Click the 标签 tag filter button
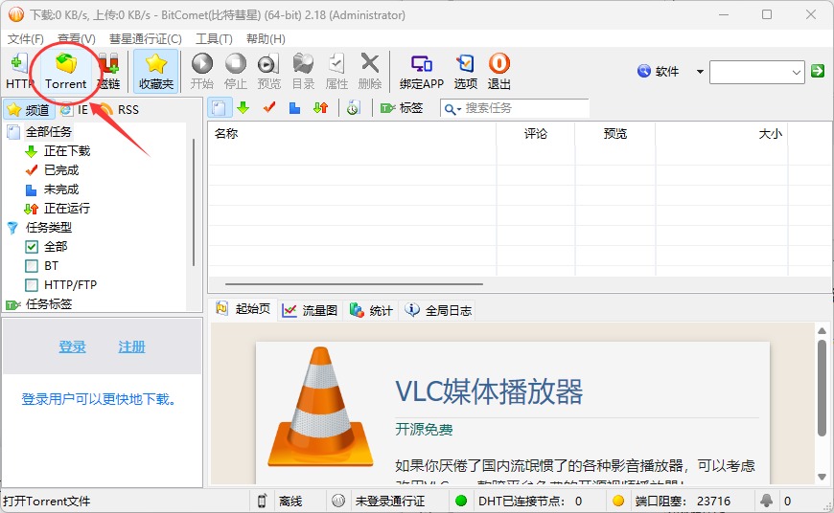The width and height of the screenshot is (834, 513). click(402, 108)
